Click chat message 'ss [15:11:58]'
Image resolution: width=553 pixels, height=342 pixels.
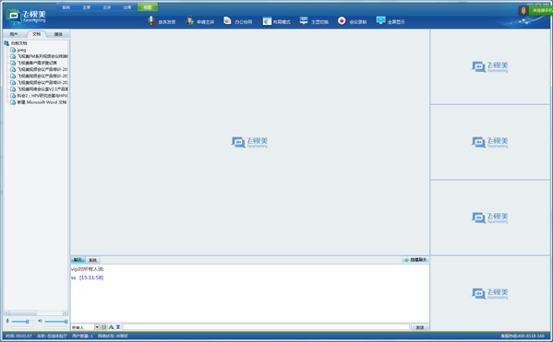coord(87,277)
